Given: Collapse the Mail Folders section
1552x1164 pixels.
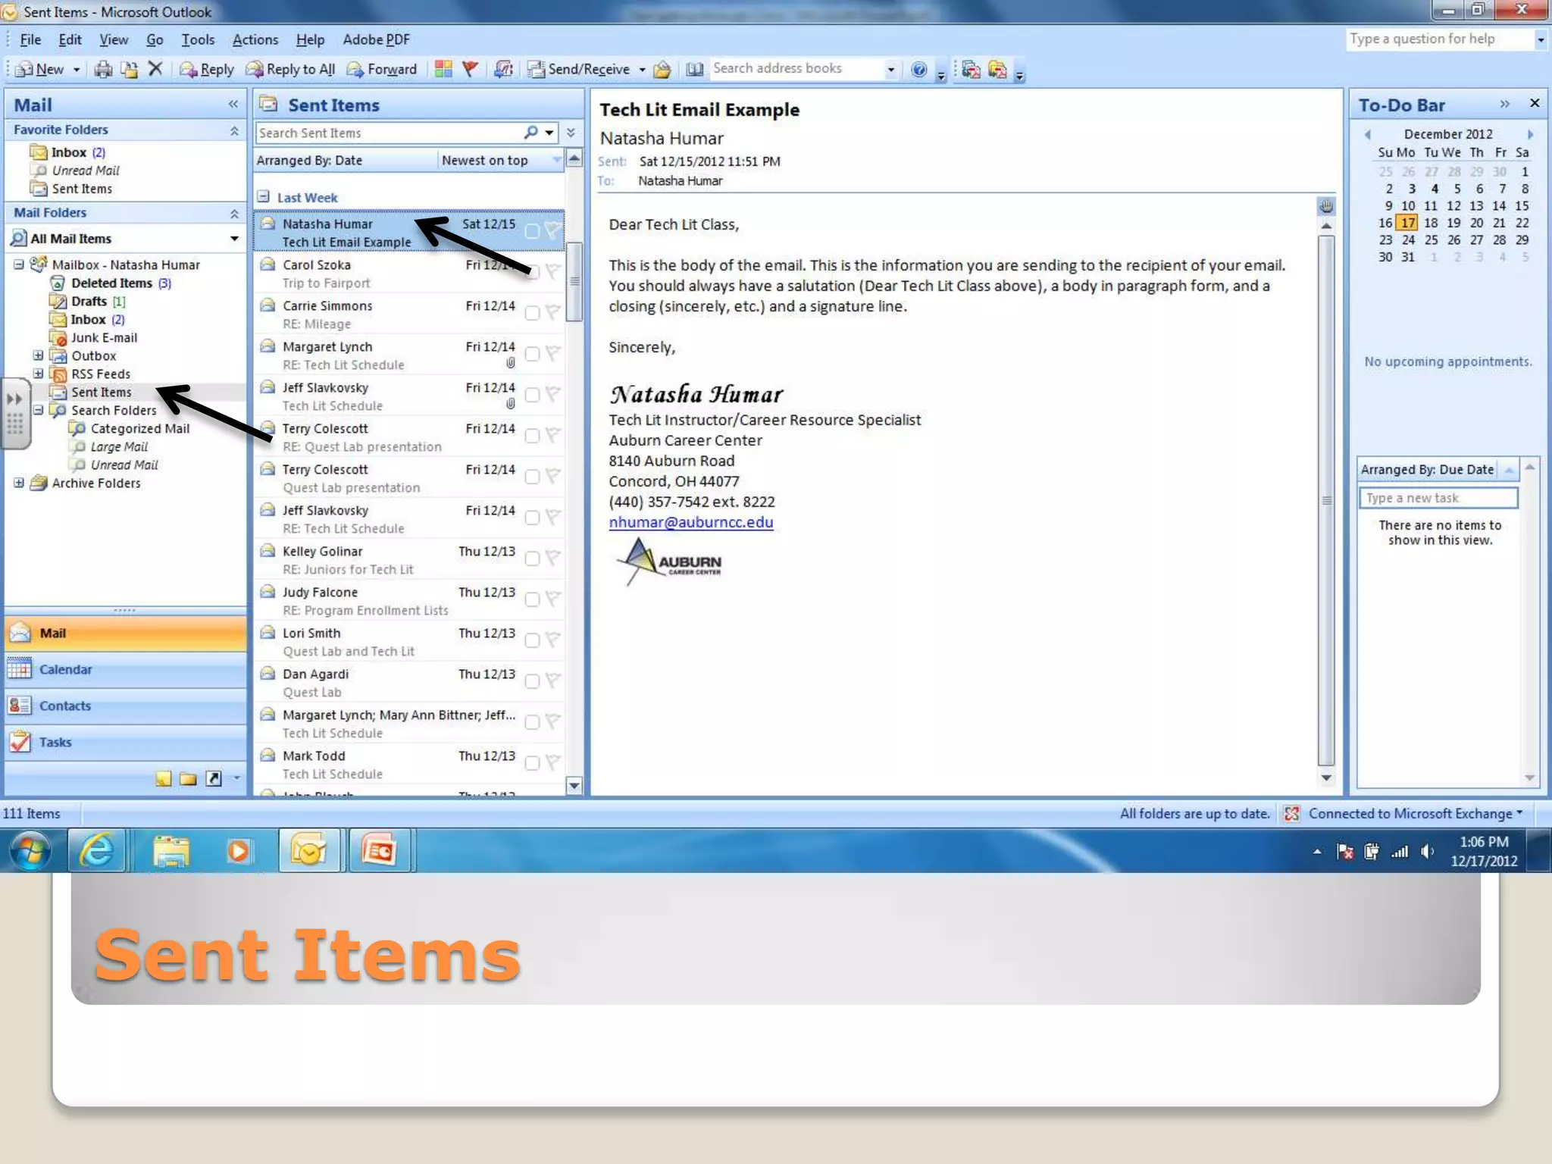Looking at the screenshot, I should pyautogui.click(x=234, y=214).
